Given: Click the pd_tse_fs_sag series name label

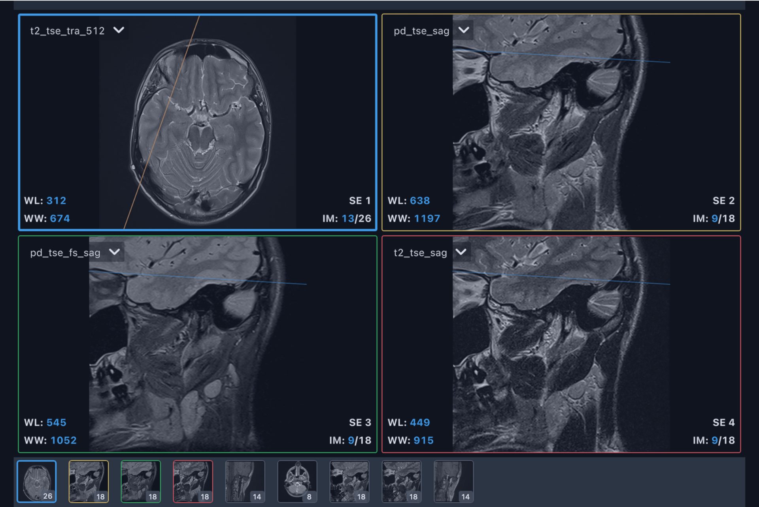Looking at the screenshot, I should point(65,253).
